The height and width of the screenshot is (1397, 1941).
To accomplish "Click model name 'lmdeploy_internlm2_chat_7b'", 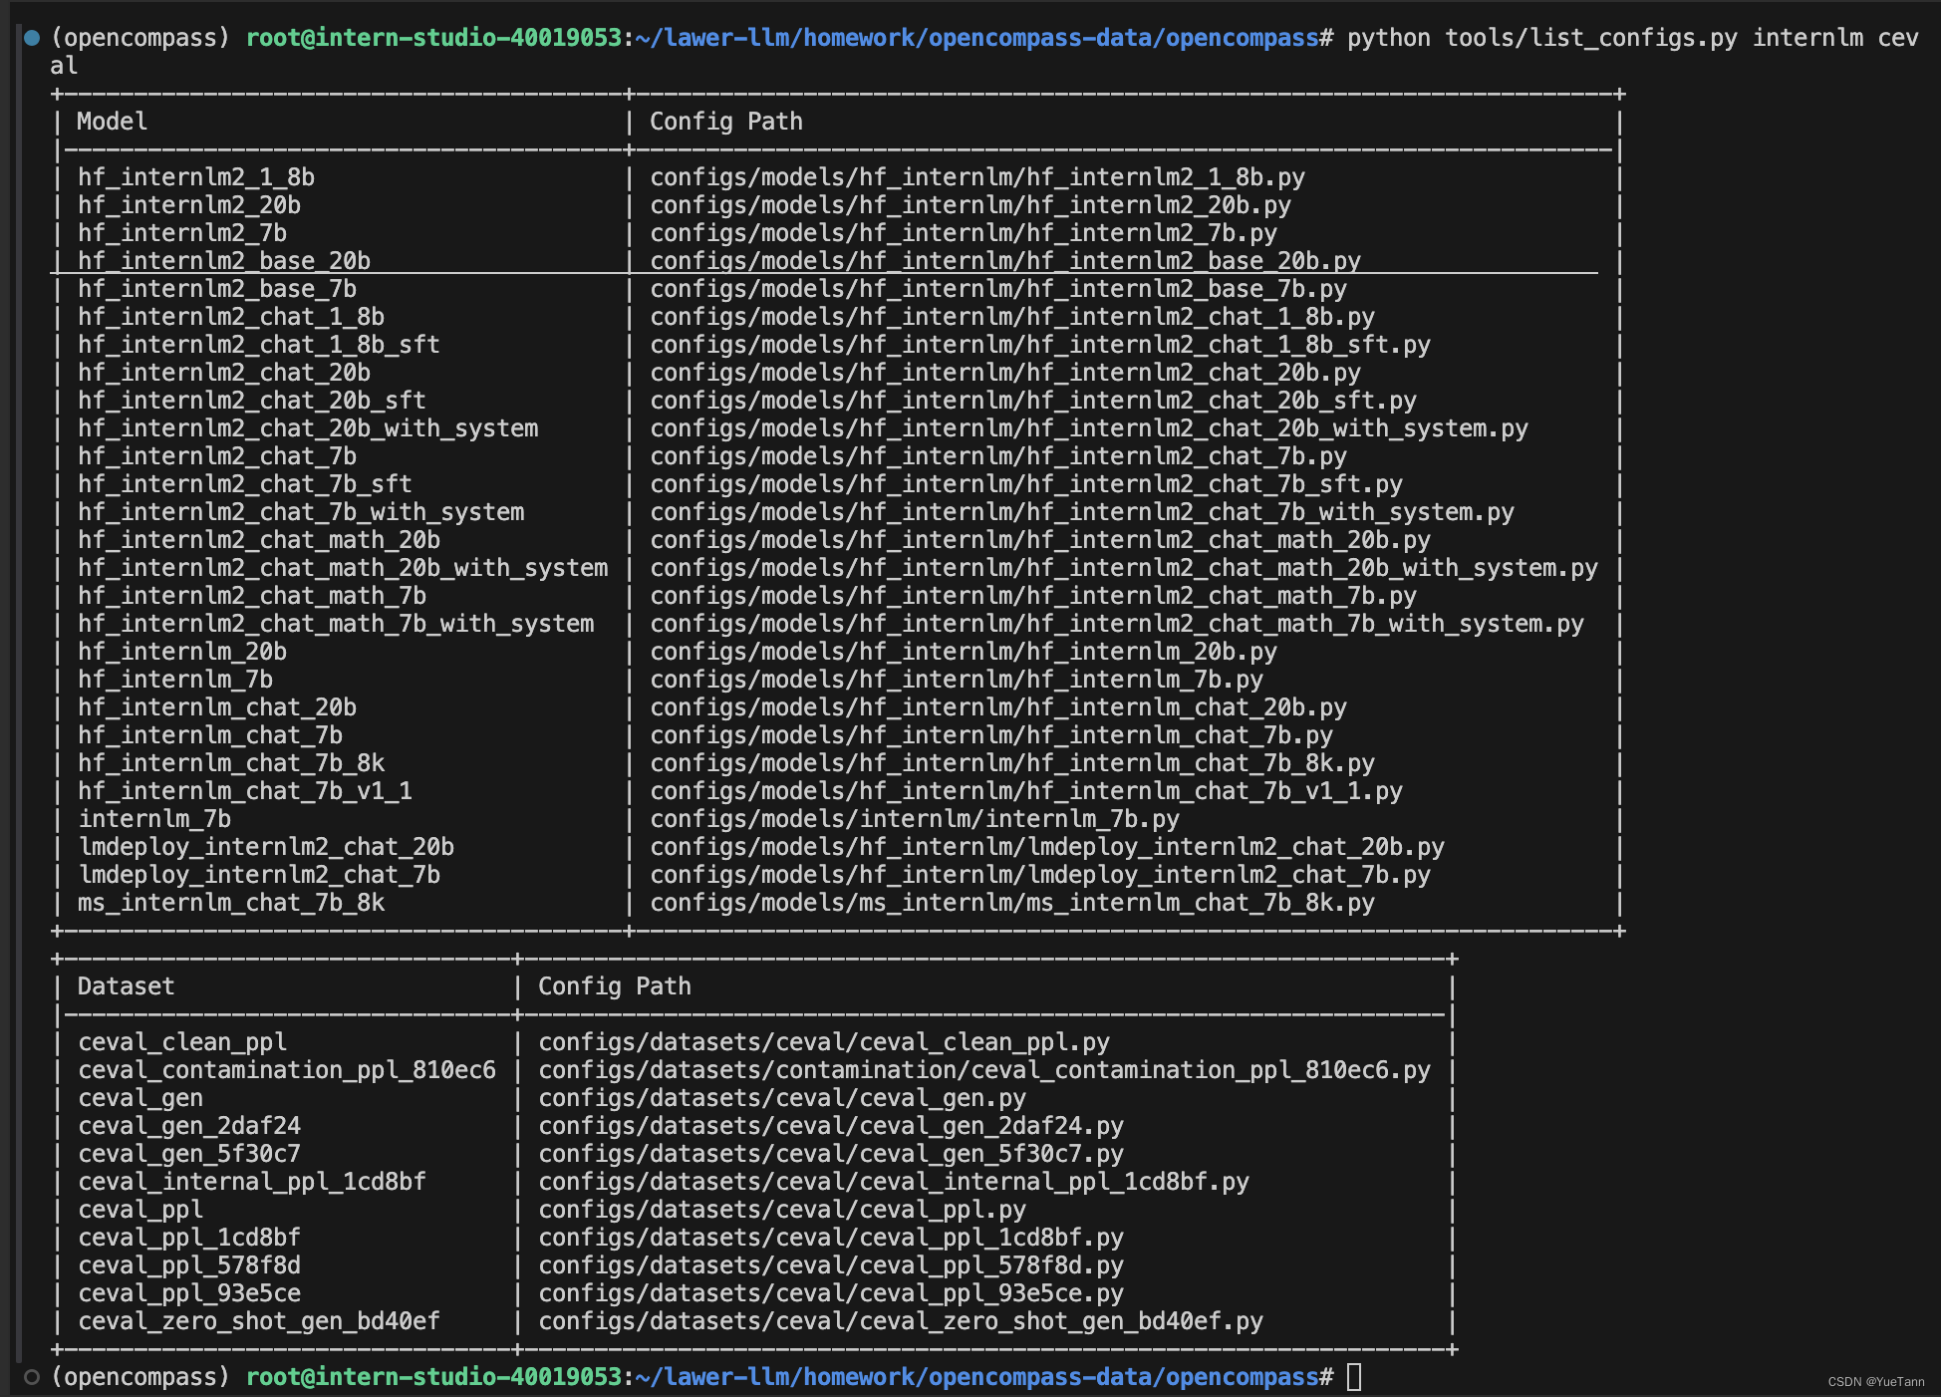I will pos(259,875).
